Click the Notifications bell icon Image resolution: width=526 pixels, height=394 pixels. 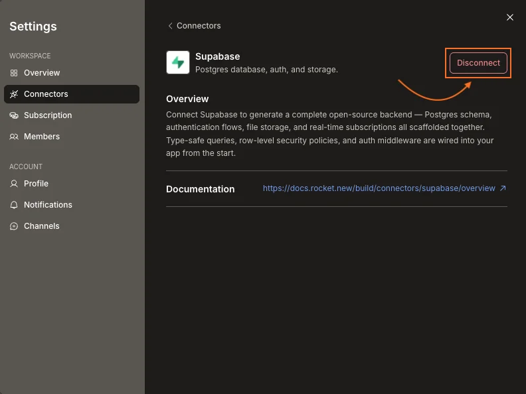(x=14, y=205)
